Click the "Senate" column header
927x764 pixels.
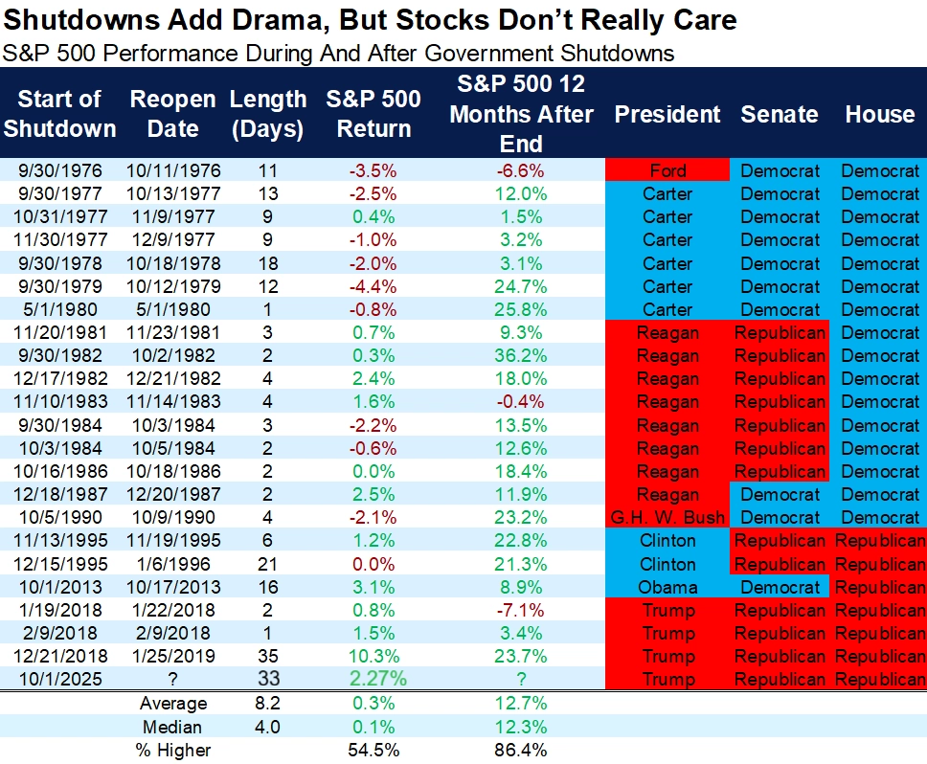[x=780, y=115]
